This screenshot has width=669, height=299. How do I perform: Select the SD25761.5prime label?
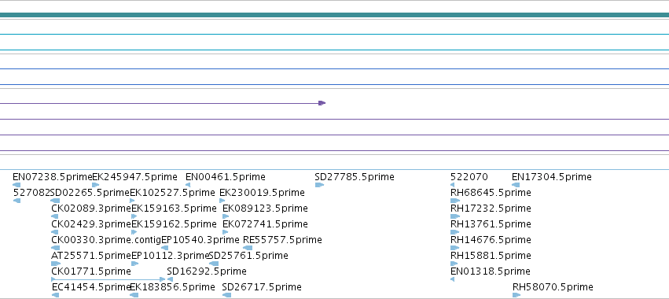(248, 256)
